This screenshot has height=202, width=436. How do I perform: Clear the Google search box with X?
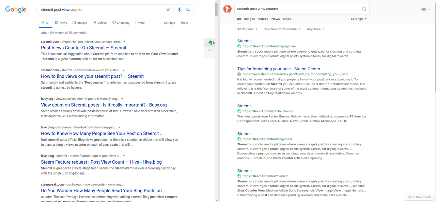168,10
